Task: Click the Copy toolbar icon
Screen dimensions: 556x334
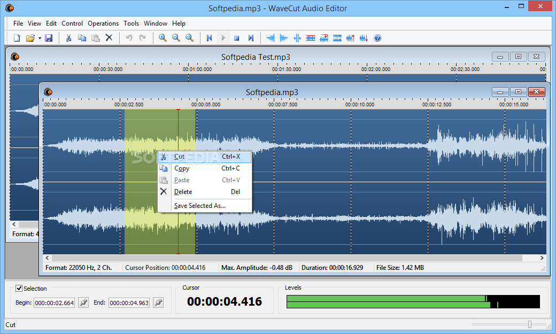Action: coord(82,38)
